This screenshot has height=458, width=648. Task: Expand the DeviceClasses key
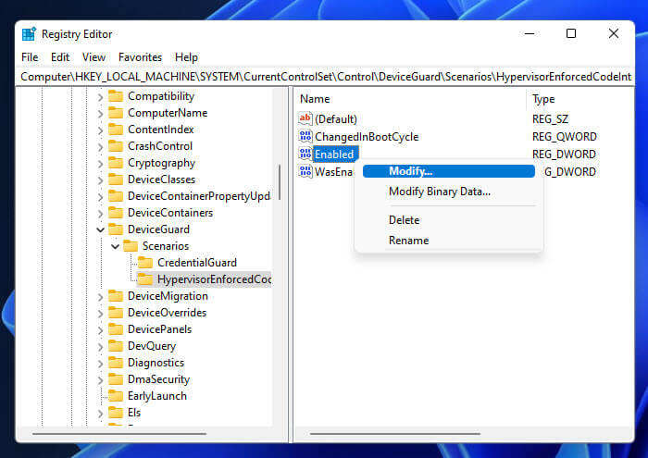tap(100, 180)
